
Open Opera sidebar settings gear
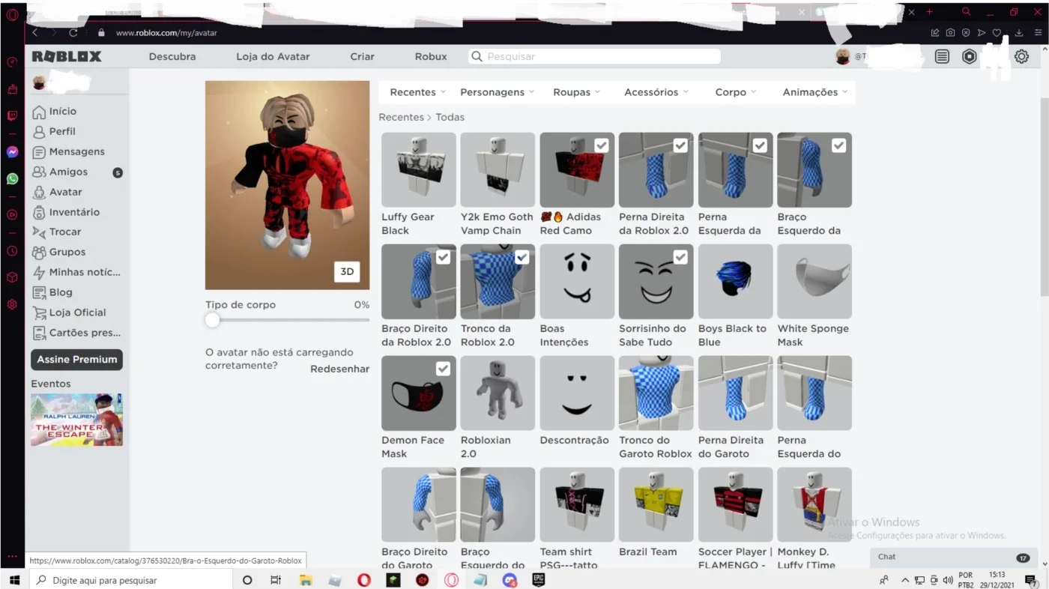(12, 304)
